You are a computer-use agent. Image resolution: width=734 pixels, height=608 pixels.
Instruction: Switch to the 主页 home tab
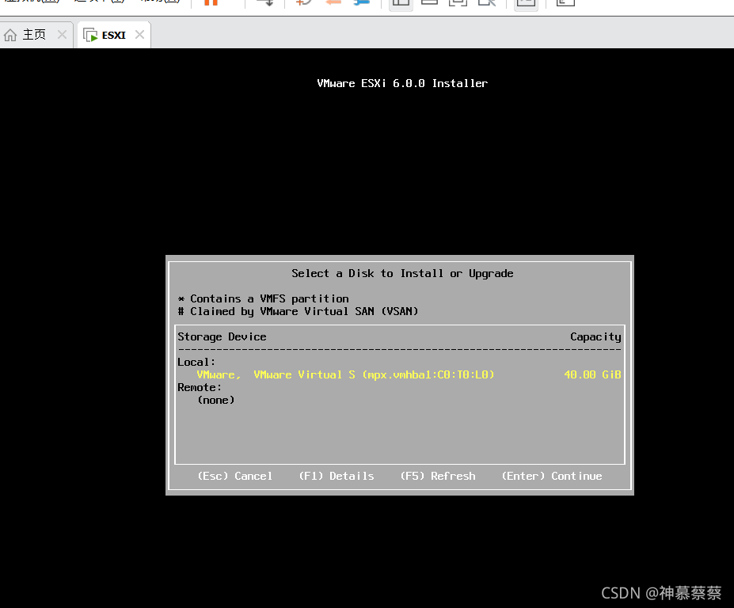35,35
